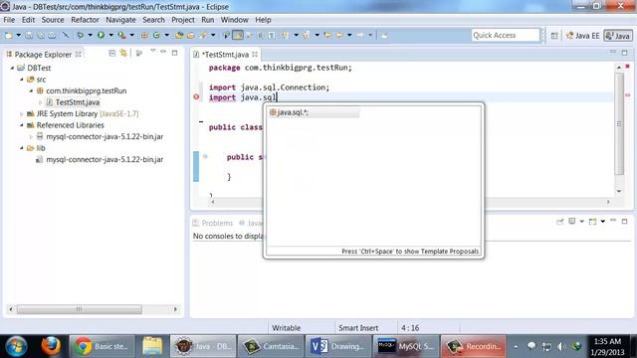Image resolution: width=637 pixels, height=358 pixels.
Task: Click the Open Task folder icon
Action: [x=190, y=36]
